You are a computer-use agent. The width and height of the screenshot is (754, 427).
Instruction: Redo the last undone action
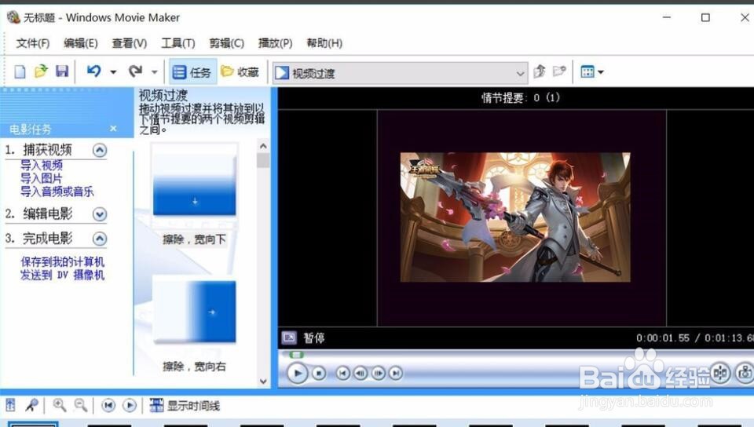[x=136, y=71]
